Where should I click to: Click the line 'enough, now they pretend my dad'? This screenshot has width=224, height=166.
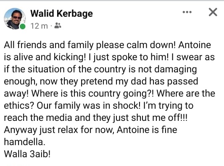(101, 82)
